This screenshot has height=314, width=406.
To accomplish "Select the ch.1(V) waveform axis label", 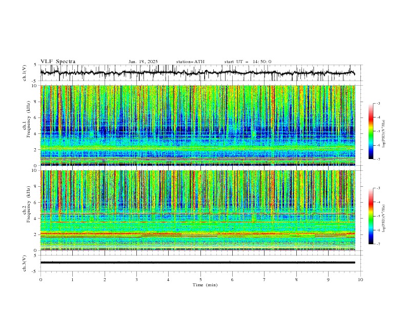I will (25, 73).
